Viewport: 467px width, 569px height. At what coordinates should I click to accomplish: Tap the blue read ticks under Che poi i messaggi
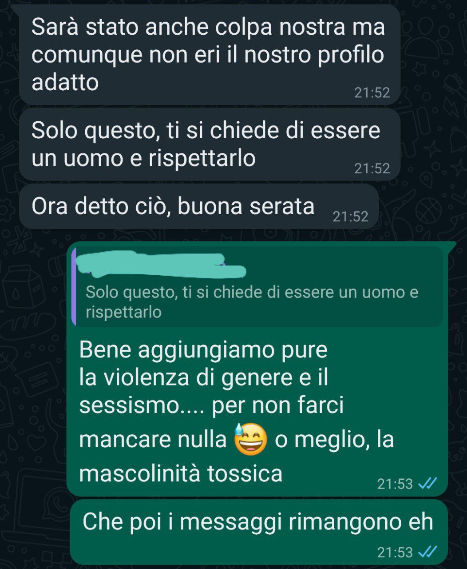pos(428,552)
